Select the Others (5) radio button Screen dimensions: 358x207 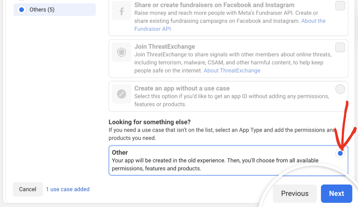(x=21, y=9)
